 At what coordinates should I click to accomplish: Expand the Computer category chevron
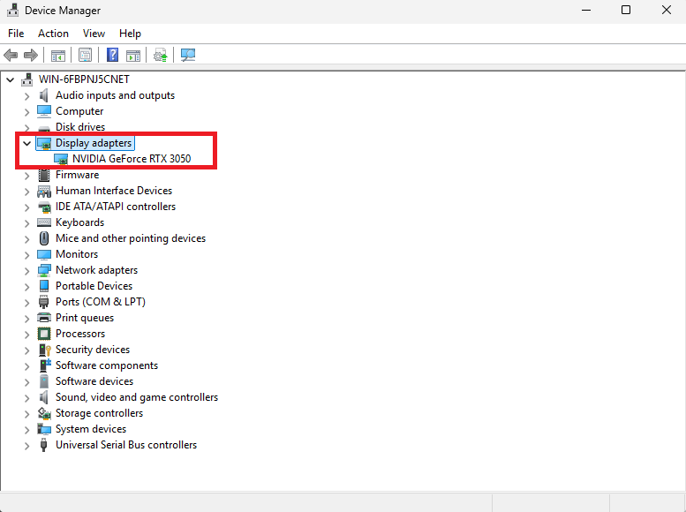[26, 112]
